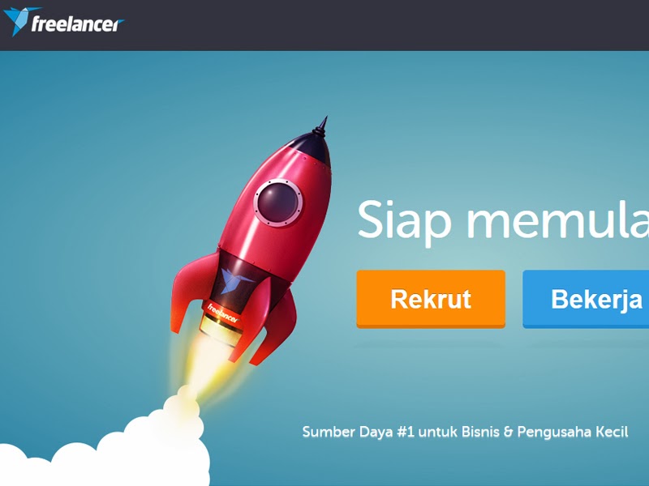This screenshot has height=486, width=649.
Task: Click empty area of the dark header bar
Action: click(x=372, y=25)
